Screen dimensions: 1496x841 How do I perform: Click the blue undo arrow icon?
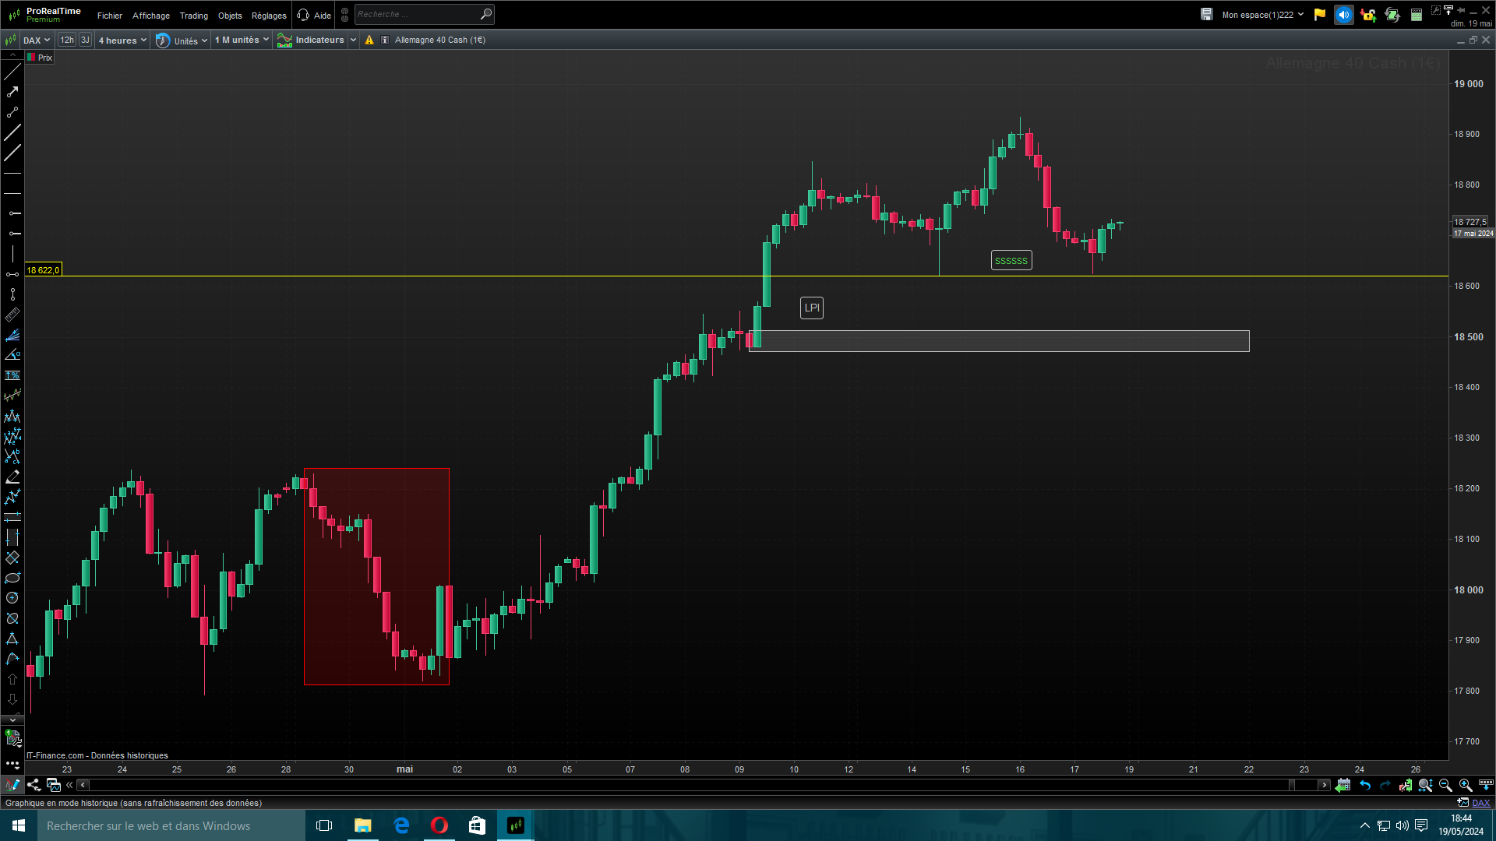point(1365,785)
